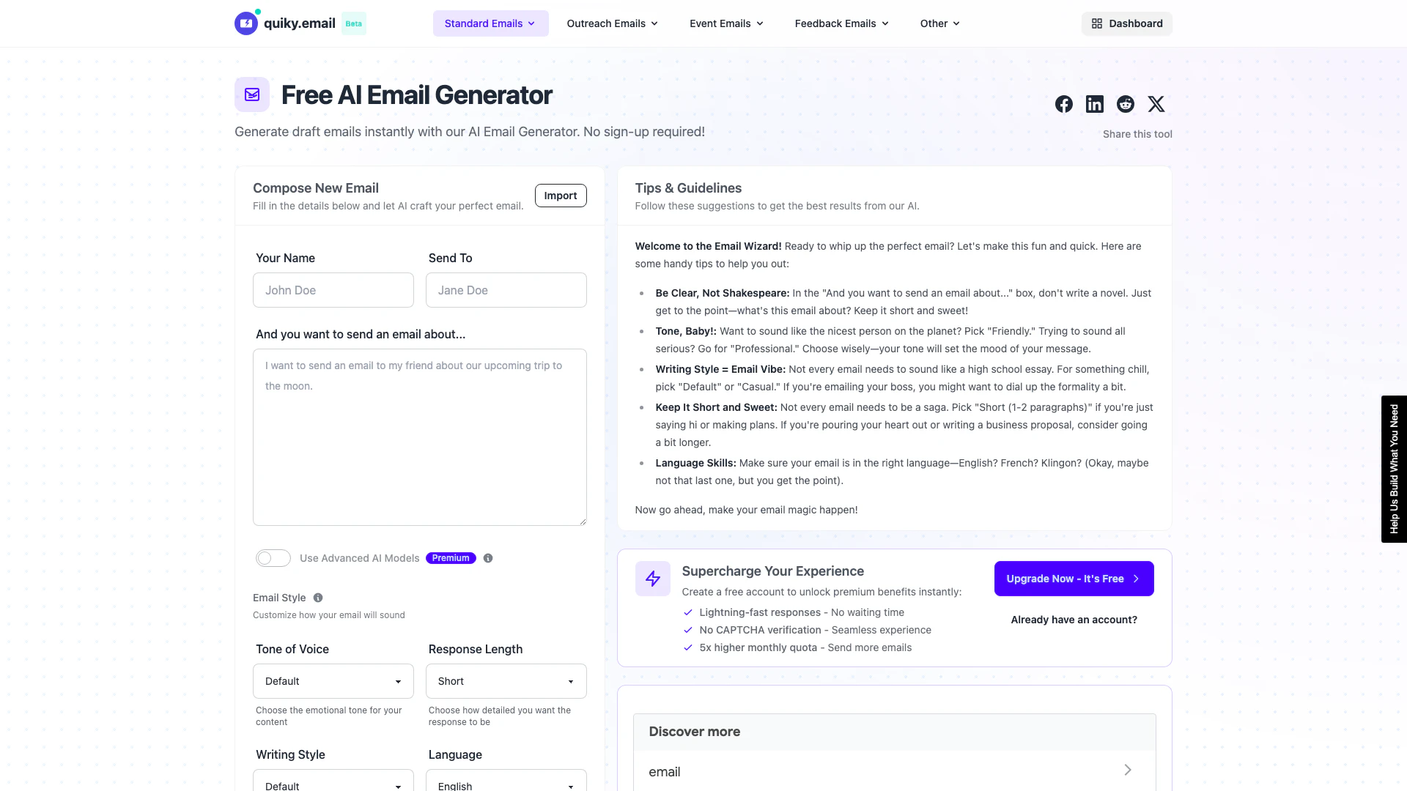Click info icon beside Premium badge
The width and height of the screenshot is (1407, 791).
(x=488, y=558)
